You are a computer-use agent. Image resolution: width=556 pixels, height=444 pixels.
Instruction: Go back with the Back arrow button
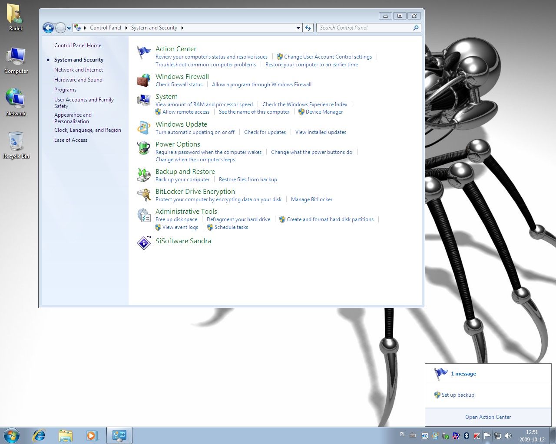(48, 28)
